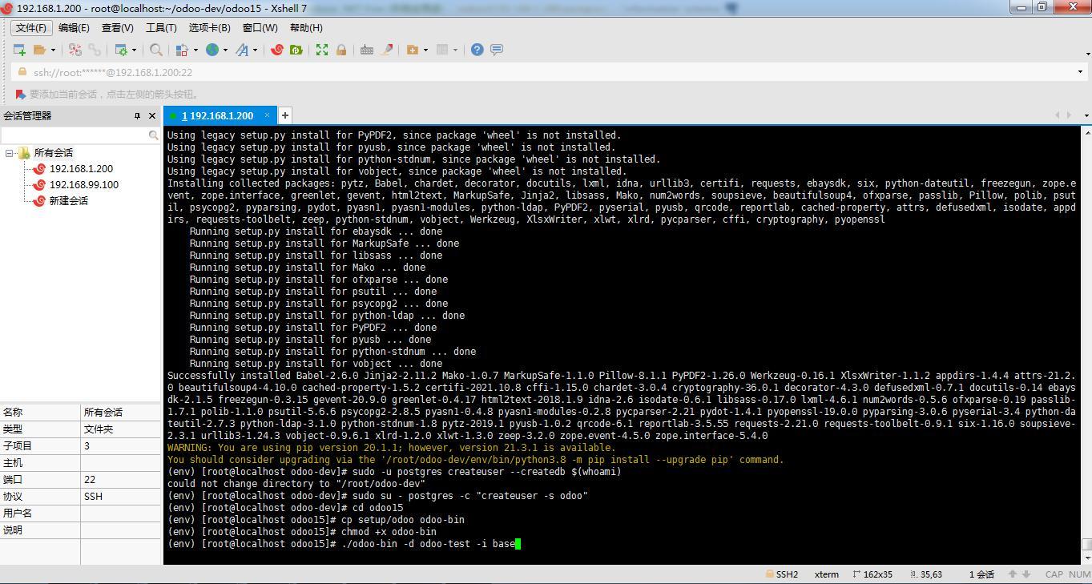Click the padlock lock-screen toolbar icon
Screen dimensions: 1092x584
341,50
